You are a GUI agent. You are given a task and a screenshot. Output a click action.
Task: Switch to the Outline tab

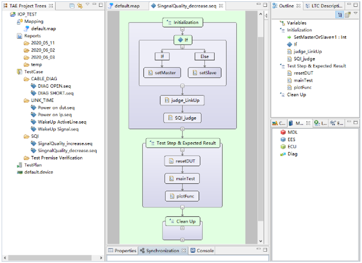pyautogui.click(x=286, y=6)
